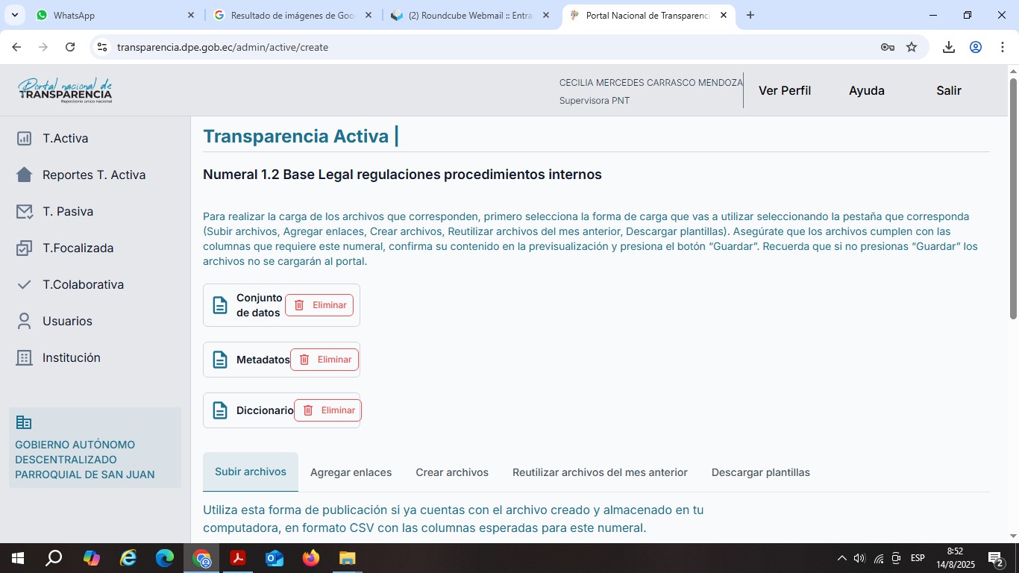This screenshot has width=1019, height=573.
Task: Select the T.Focalizada sidebar icon
Action: point(25,248)
